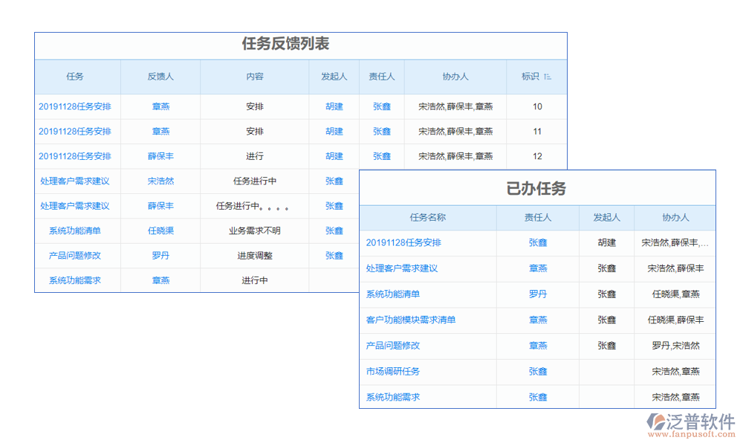Image resolution: width=743 pixels, height=446 pixels.
Task: Open 系统功能清单 in the 任务反馈列表 table
Action: click(75, 231)
